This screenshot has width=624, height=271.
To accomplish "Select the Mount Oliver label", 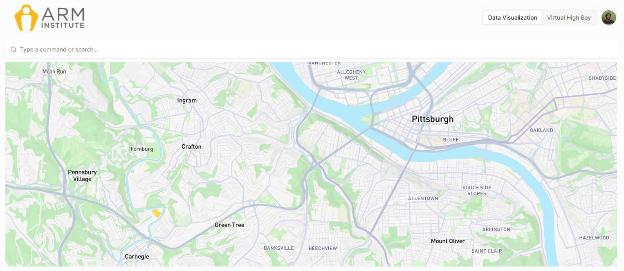I will coord(448,241).
